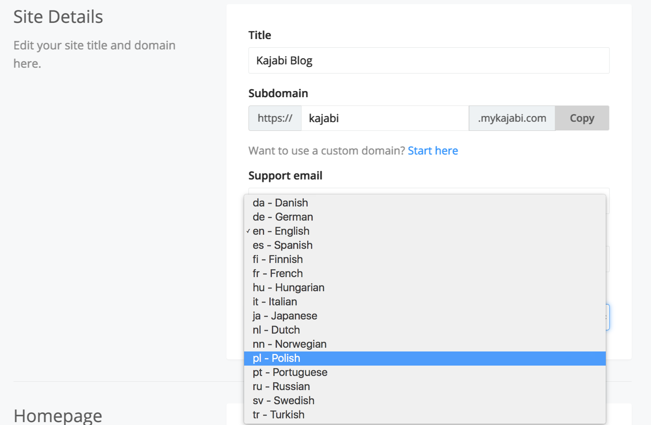This screenshot has width=651, height=425.
Task: Select it - Italian option
Action: tap(425, 302)
